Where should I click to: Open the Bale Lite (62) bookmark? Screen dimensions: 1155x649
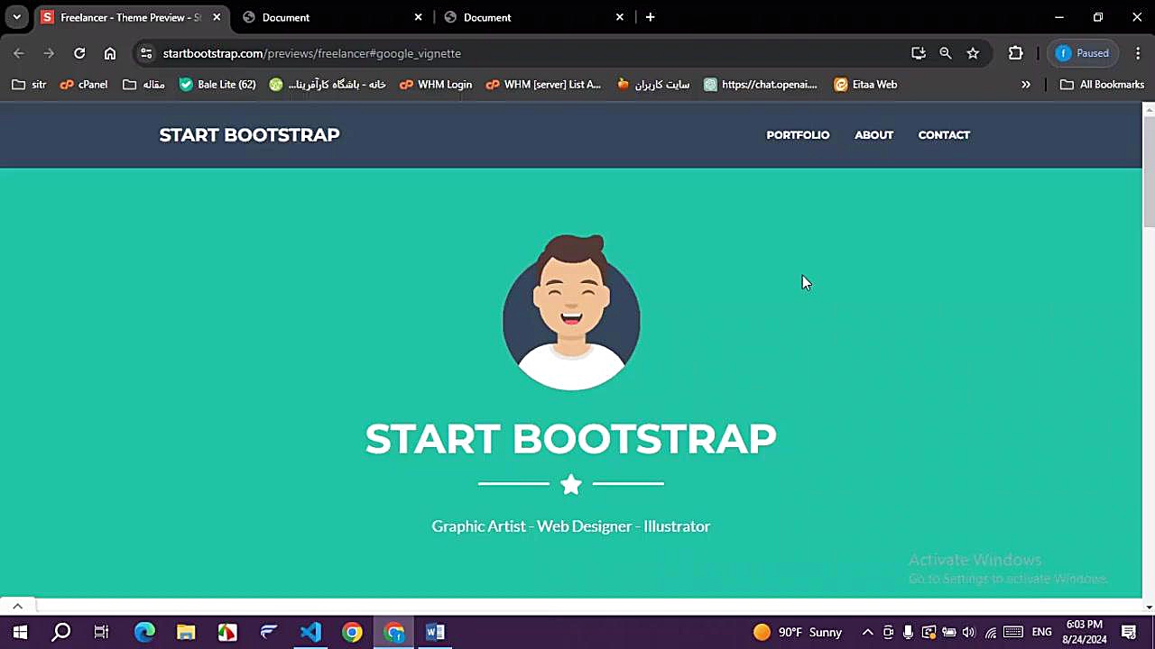pos(217,84)
